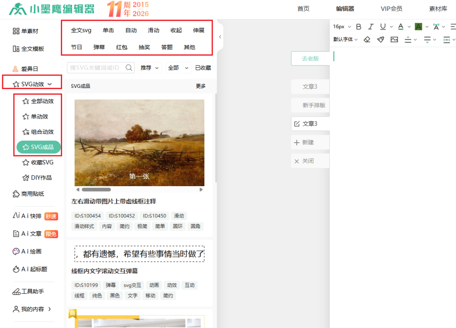Open 收藏SVG in the sidebar

(x=38, y=163)
